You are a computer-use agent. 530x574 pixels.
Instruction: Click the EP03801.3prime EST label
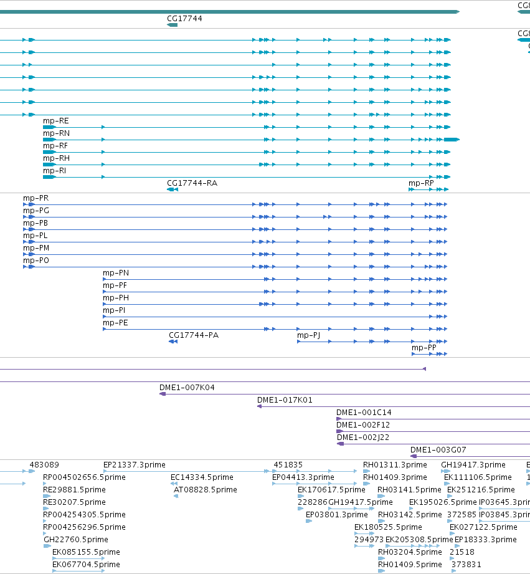336,514
